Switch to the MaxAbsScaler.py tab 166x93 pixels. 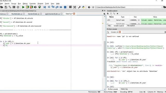(17, 14)
